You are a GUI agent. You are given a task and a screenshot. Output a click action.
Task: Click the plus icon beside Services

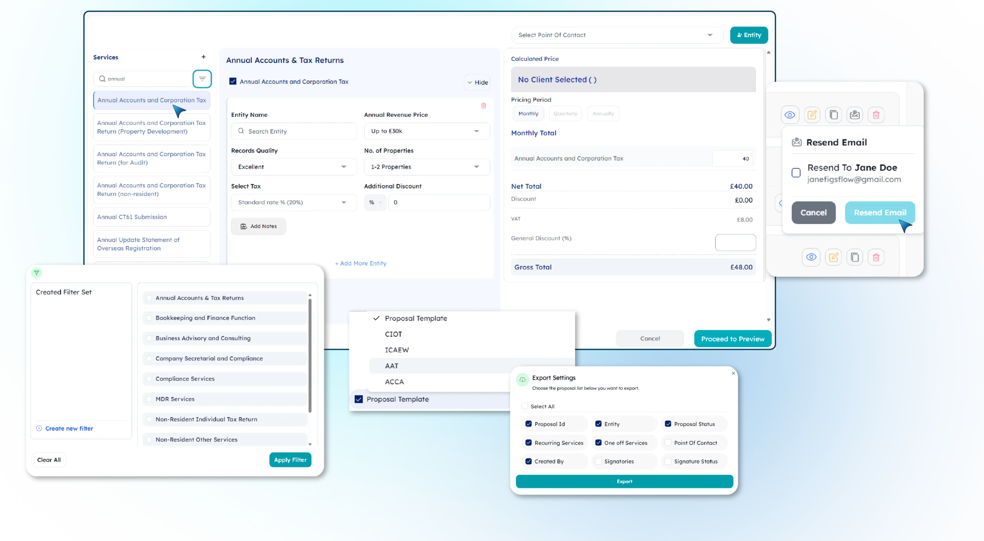[x=203, y=57]
